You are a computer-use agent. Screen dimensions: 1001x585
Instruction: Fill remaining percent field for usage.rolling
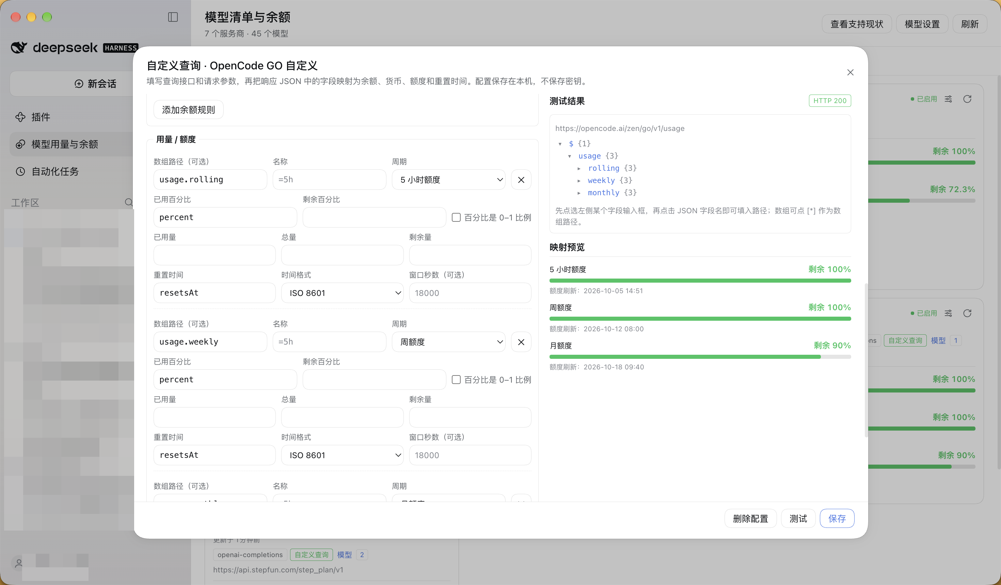pyautogui.click(x=374, y=217)
